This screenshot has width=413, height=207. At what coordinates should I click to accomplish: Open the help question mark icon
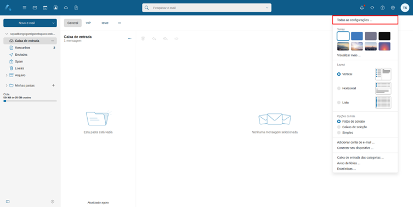(x=382, y=8)
